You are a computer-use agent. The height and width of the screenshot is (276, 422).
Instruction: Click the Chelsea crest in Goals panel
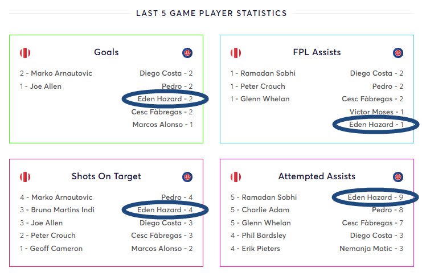click(x=187, y=53)
